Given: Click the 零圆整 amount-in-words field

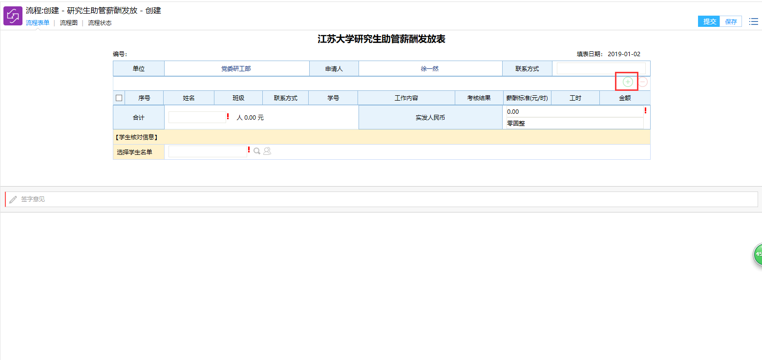Looking at the screenshot, I should pyautogui.click(x=575, y=123).
